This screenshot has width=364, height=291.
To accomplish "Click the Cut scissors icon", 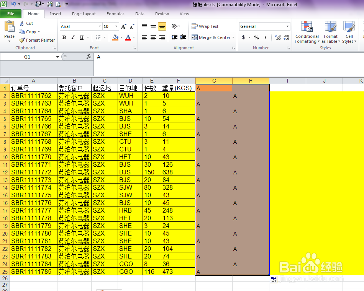I will [x=22, y=23].
